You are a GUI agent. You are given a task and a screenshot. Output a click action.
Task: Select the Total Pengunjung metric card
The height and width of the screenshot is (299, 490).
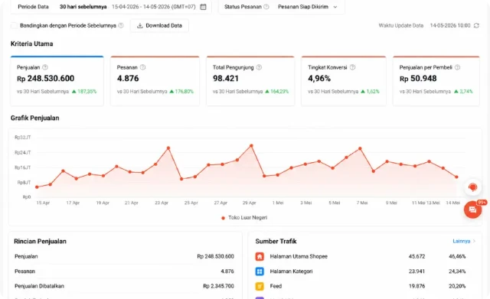pyautogui.click(x=250, y=81)
